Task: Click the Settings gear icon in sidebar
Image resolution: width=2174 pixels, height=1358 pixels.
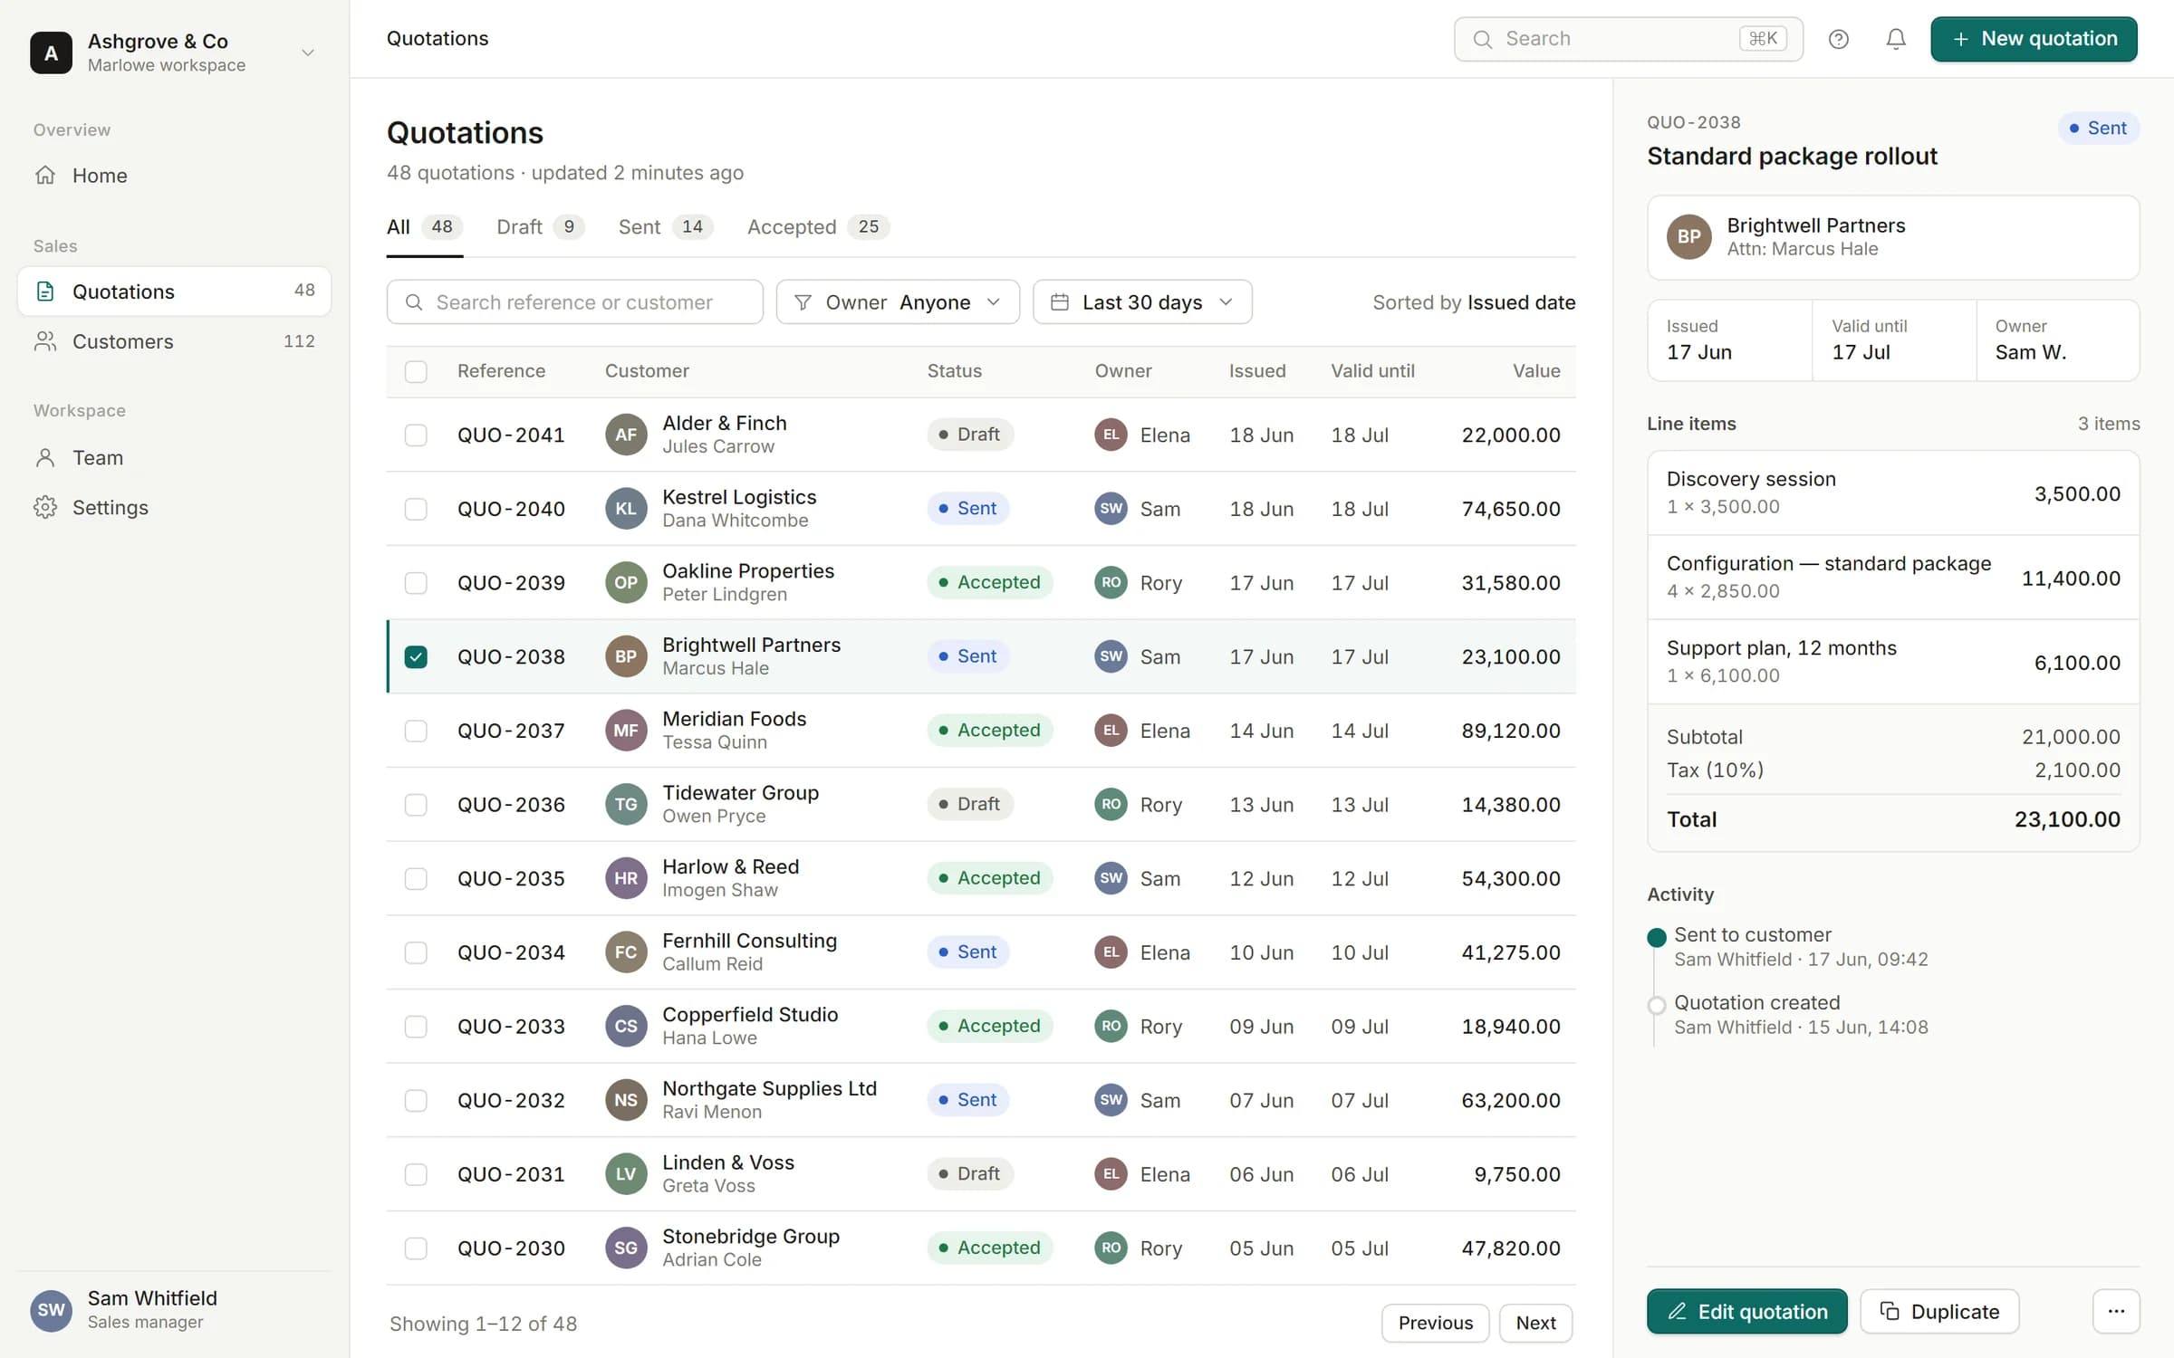Action: (45, 507)
